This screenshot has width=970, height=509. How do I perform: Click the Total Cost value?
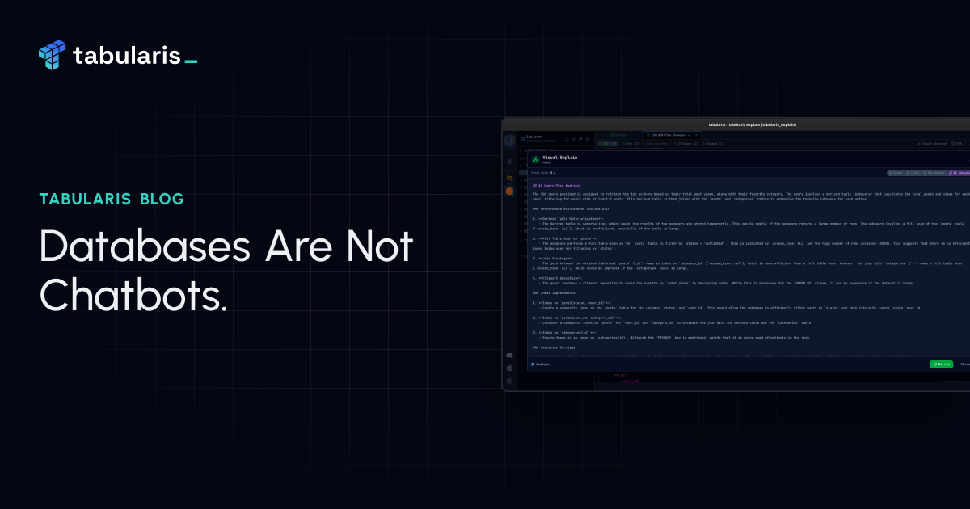pyautogui.click(x=553, y=173)
